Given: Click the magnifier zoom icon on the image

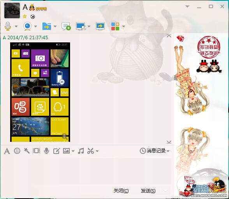Looking at the screenshot, I should (65, 136).
